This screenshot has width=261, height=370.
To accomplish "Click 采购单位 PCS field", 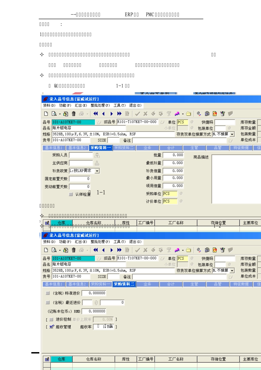I will coord(170,194).
